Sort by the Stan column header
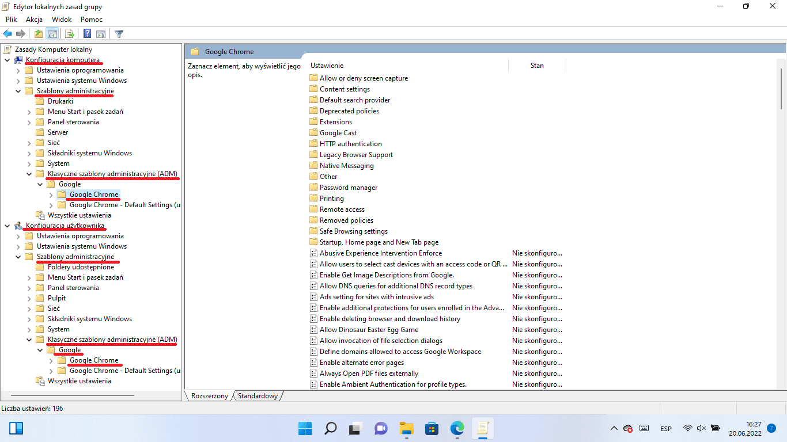Viewport: 787px width, 442px height. coord(537,66)
